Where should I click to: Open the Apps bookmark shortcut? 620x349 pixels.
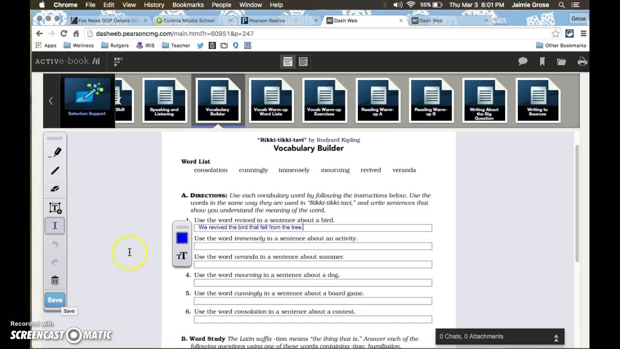[x=46, y=45]
